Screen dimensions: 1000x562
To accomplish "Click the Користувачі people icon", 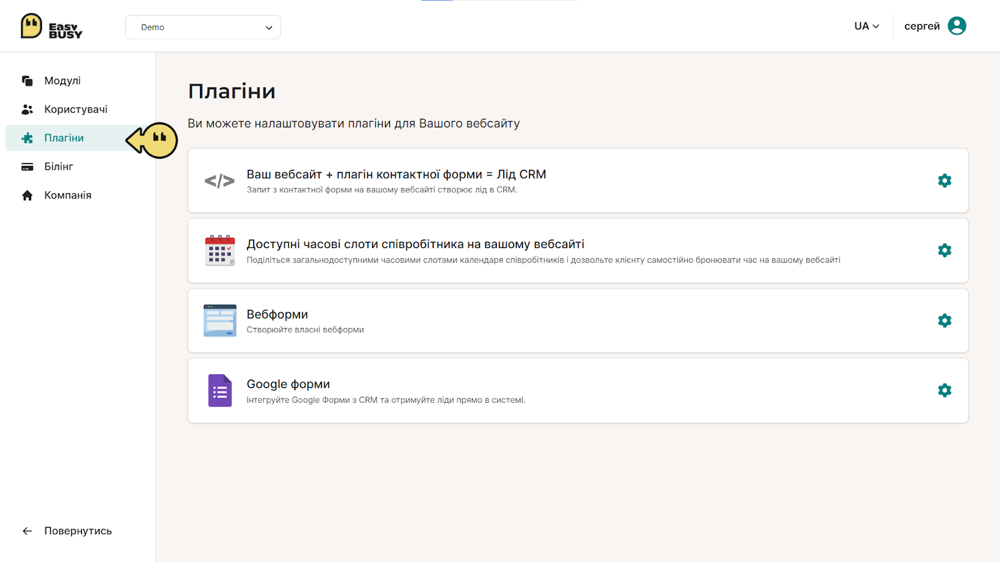I will (27, 109).
